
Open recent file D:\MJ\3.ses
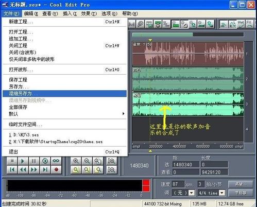(x=64, y=135)
